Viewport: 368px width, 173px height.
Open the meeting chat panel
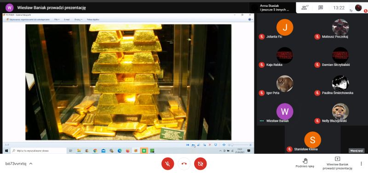click(x=321, y=8)
